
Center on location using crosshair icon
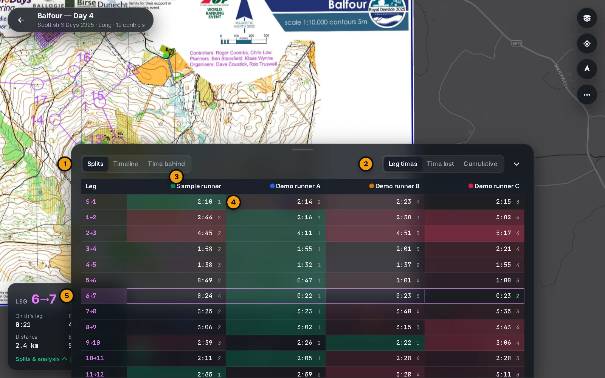coord(587,44)
